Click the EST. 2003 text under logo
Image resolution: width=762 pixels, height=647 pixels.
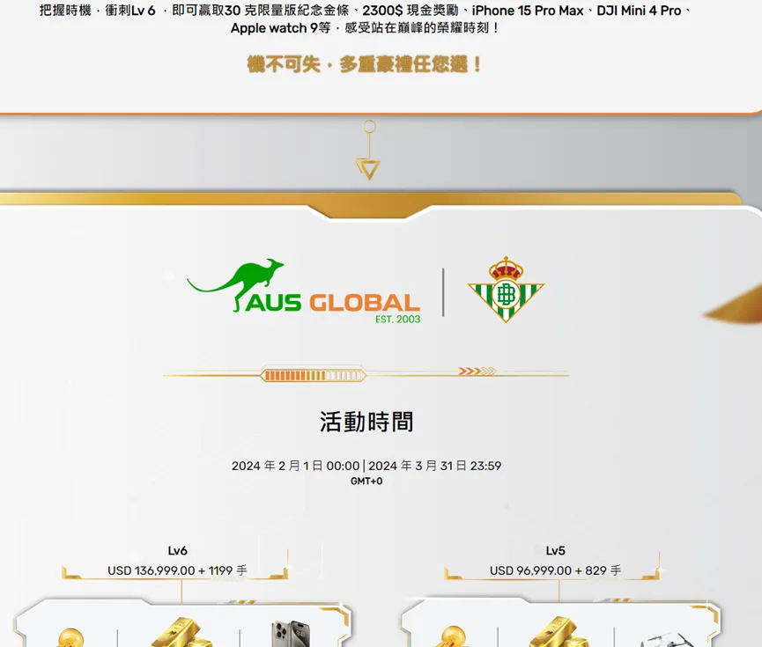(x=397, y=320)
